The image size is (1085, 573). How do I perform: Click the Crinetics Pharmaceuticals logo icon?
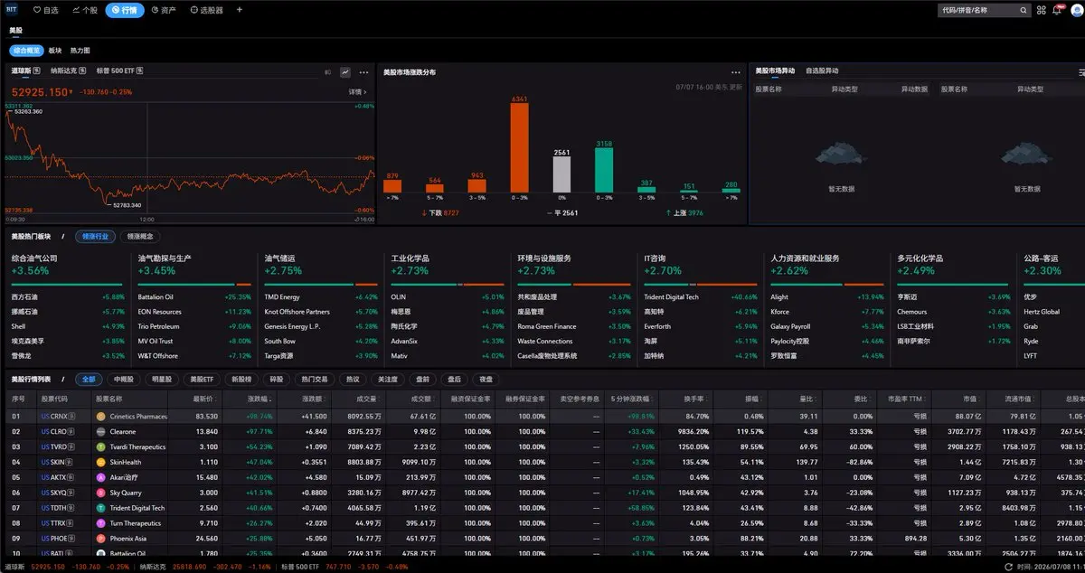[101, 417]
